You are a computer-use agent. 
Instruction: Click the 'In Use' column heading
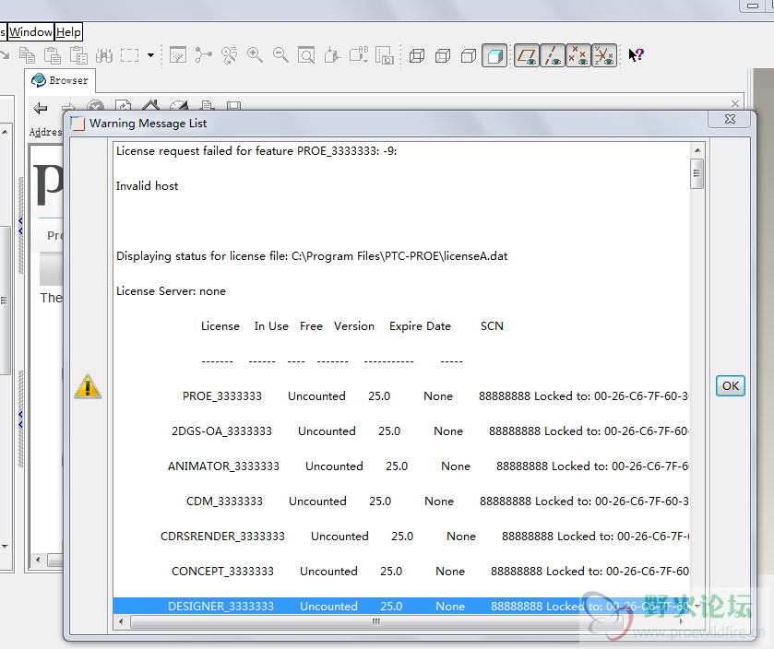coord(271,326)
